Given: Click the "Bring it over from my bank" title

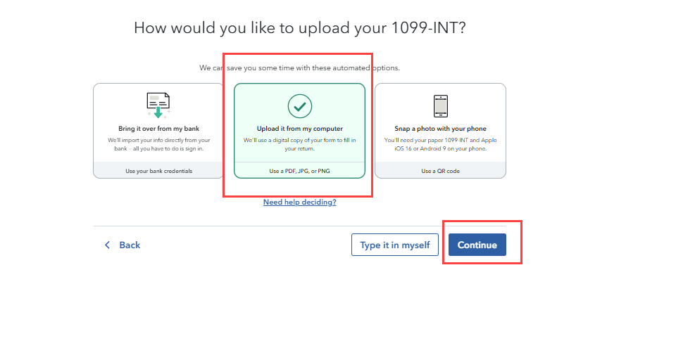Looking at the screenshot, I should 158,128.
